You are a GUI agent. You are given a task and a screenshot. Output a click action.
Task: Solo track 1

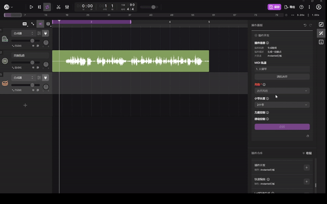click(x=38, y=46)
